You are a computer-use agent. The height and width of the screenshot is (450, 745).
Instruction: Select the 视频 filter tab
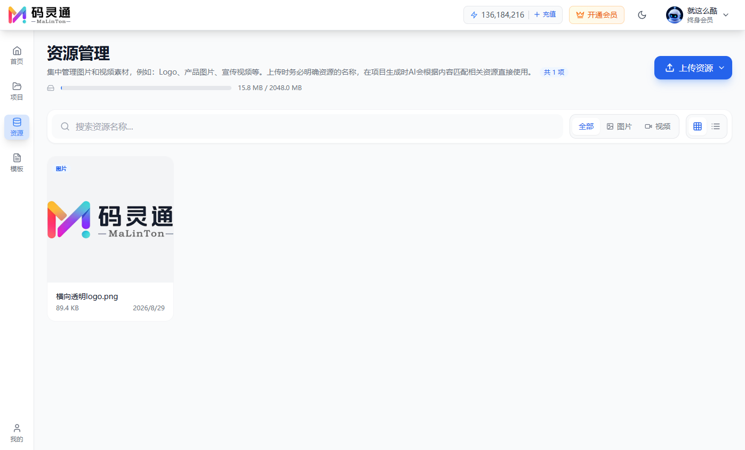coord(658,126)
